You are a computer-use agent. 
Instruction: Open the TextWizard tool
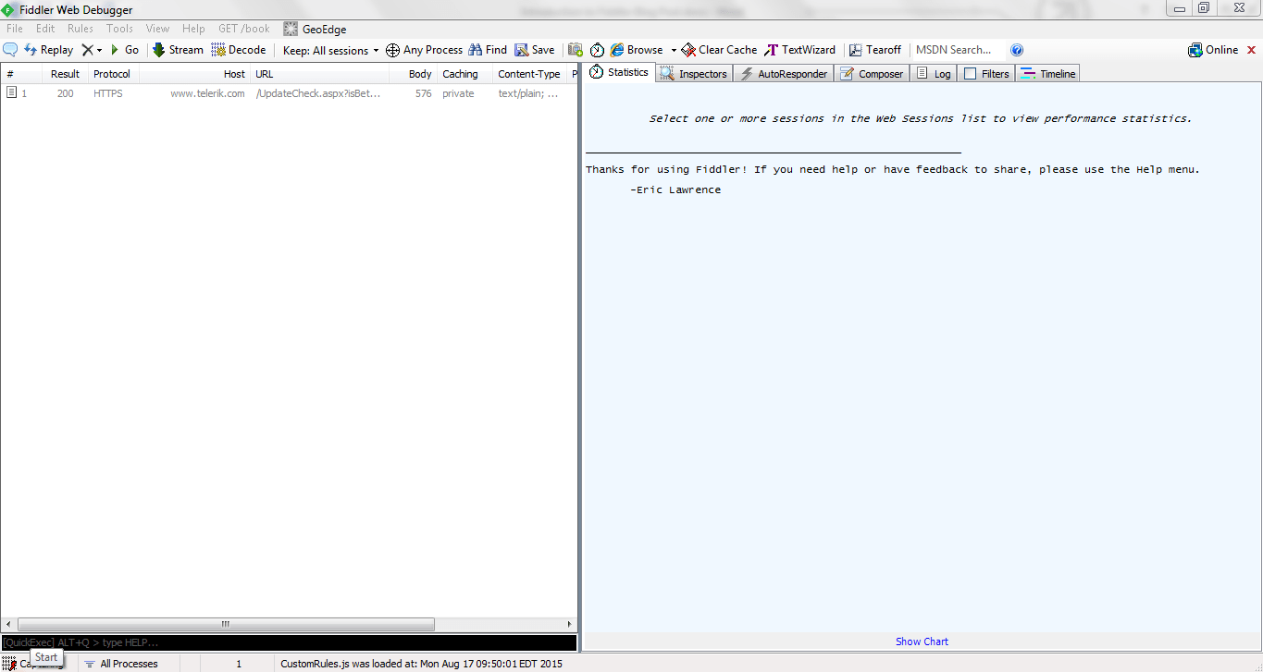click(799, 50)
